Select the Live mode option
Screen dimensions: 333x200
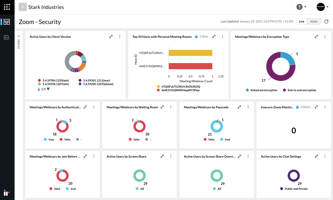point(301,21)
